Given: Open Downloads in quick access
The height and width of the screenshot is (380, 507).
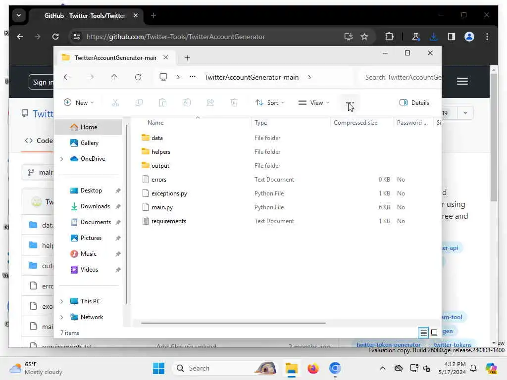Looking at the screenshot, I should [88, 206].
